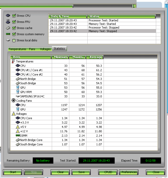Click the thermometer icon in Temperatures row

[x=13, y=61]
